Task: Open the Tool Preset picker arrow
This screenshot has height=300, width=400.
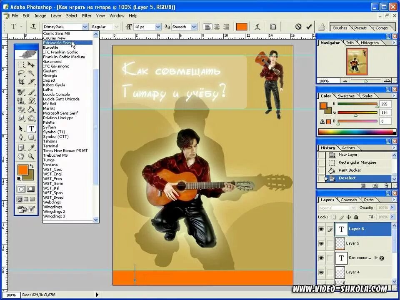Action: pos(21,27)
